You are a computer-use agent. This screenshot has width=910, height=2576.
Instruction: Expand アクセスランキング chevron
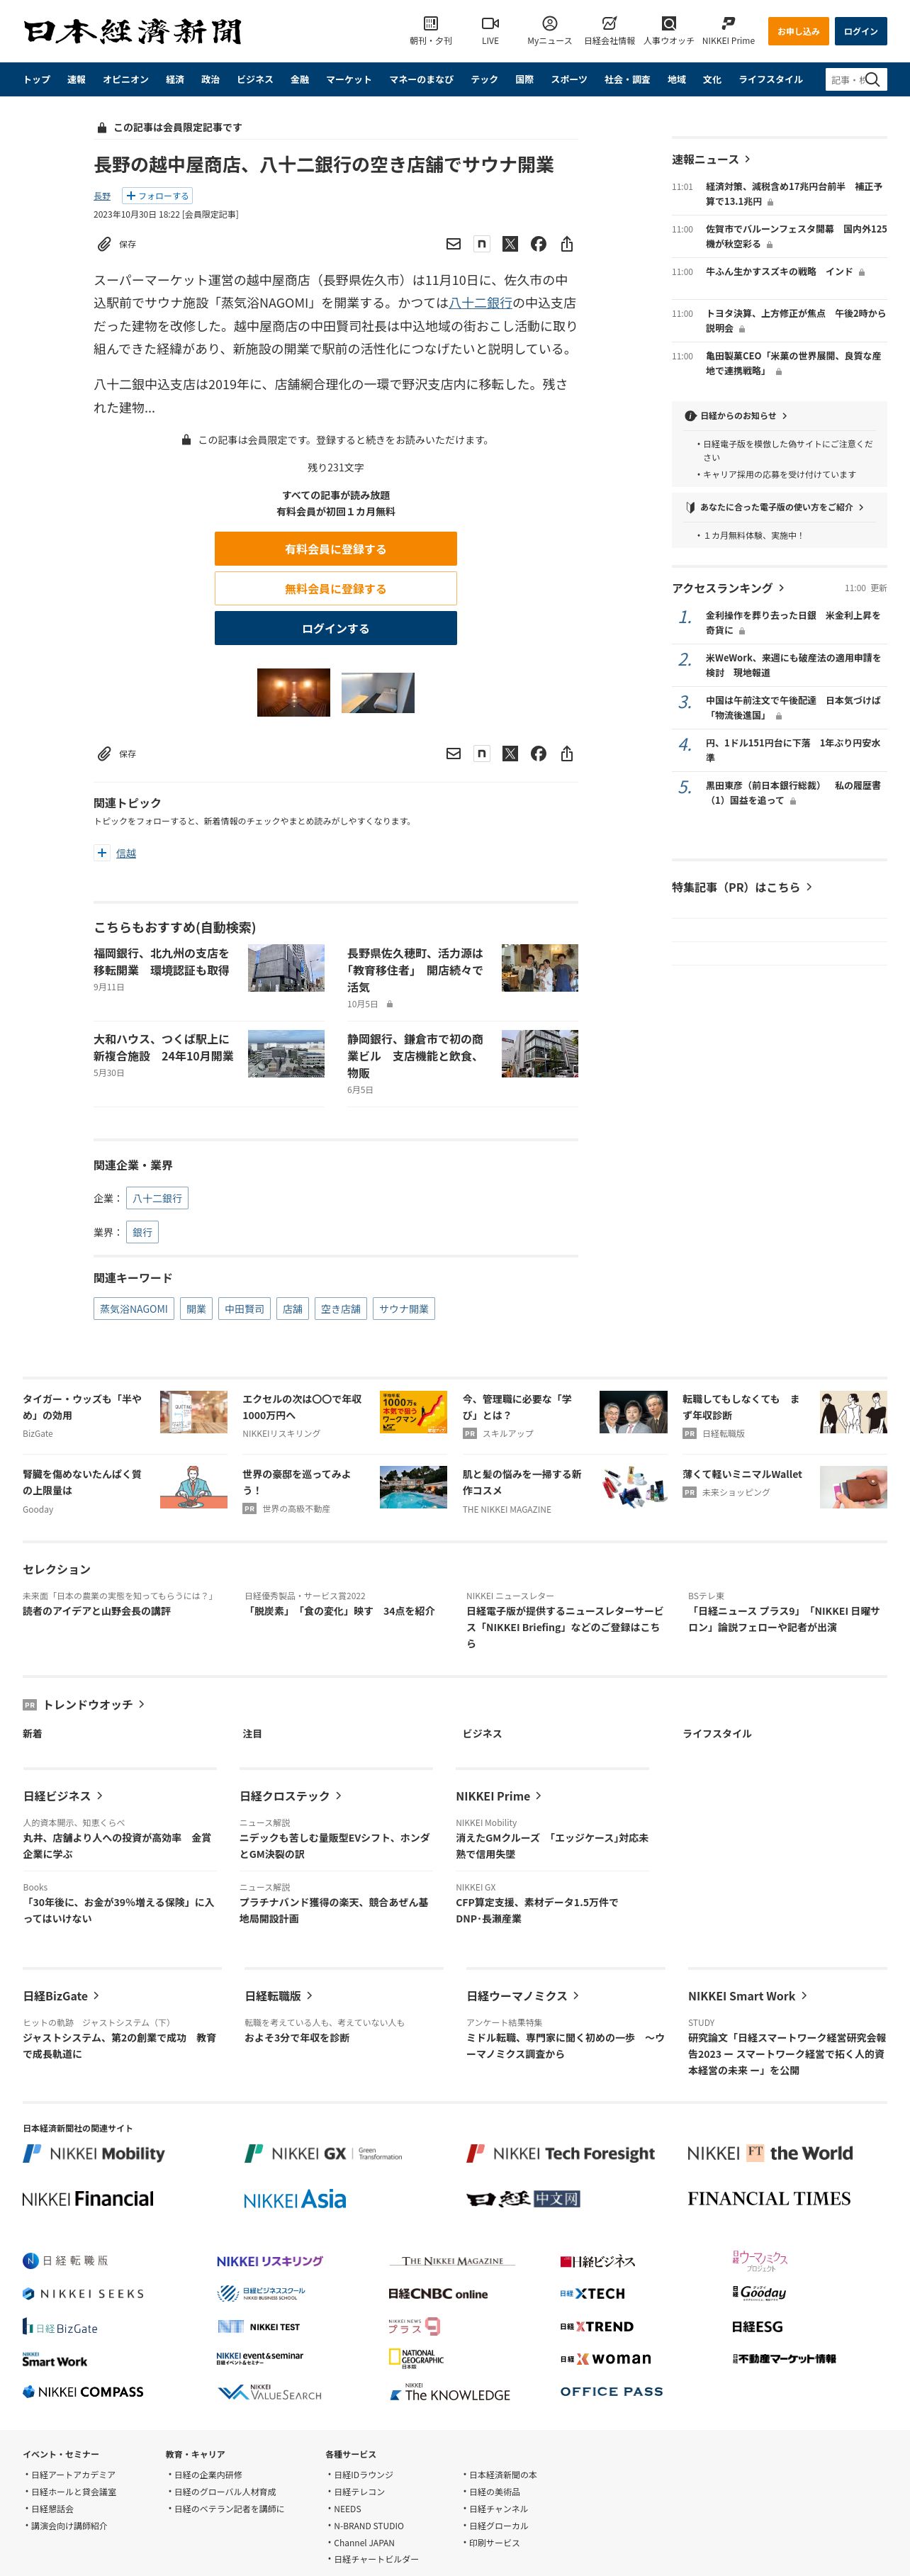(x=781, y=588)
